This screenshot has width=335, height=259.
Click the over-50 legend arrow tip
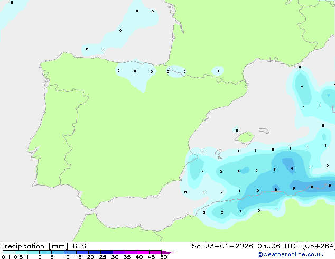coord(168,252)
